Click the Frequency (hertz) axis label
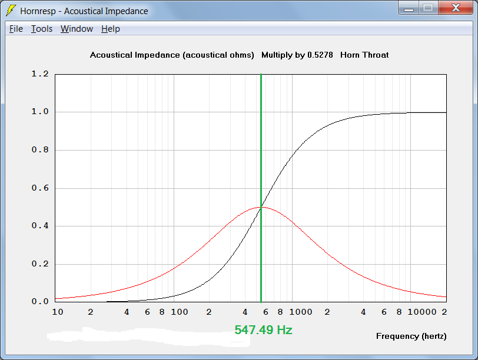 click(x=411, y=336)
